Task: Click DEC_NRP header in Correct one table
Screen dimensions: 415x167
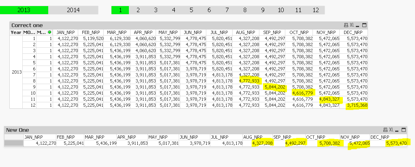Action: 353,32
